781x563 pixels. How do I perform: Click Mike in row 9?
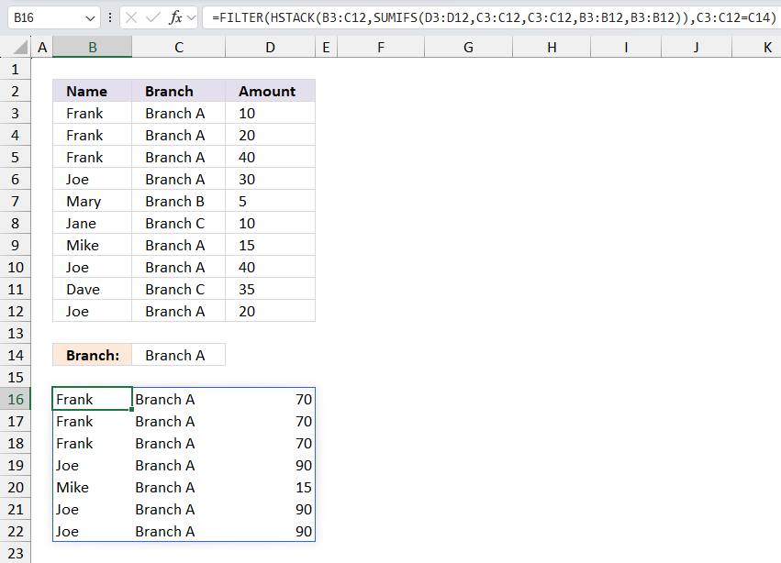(92, 245)
